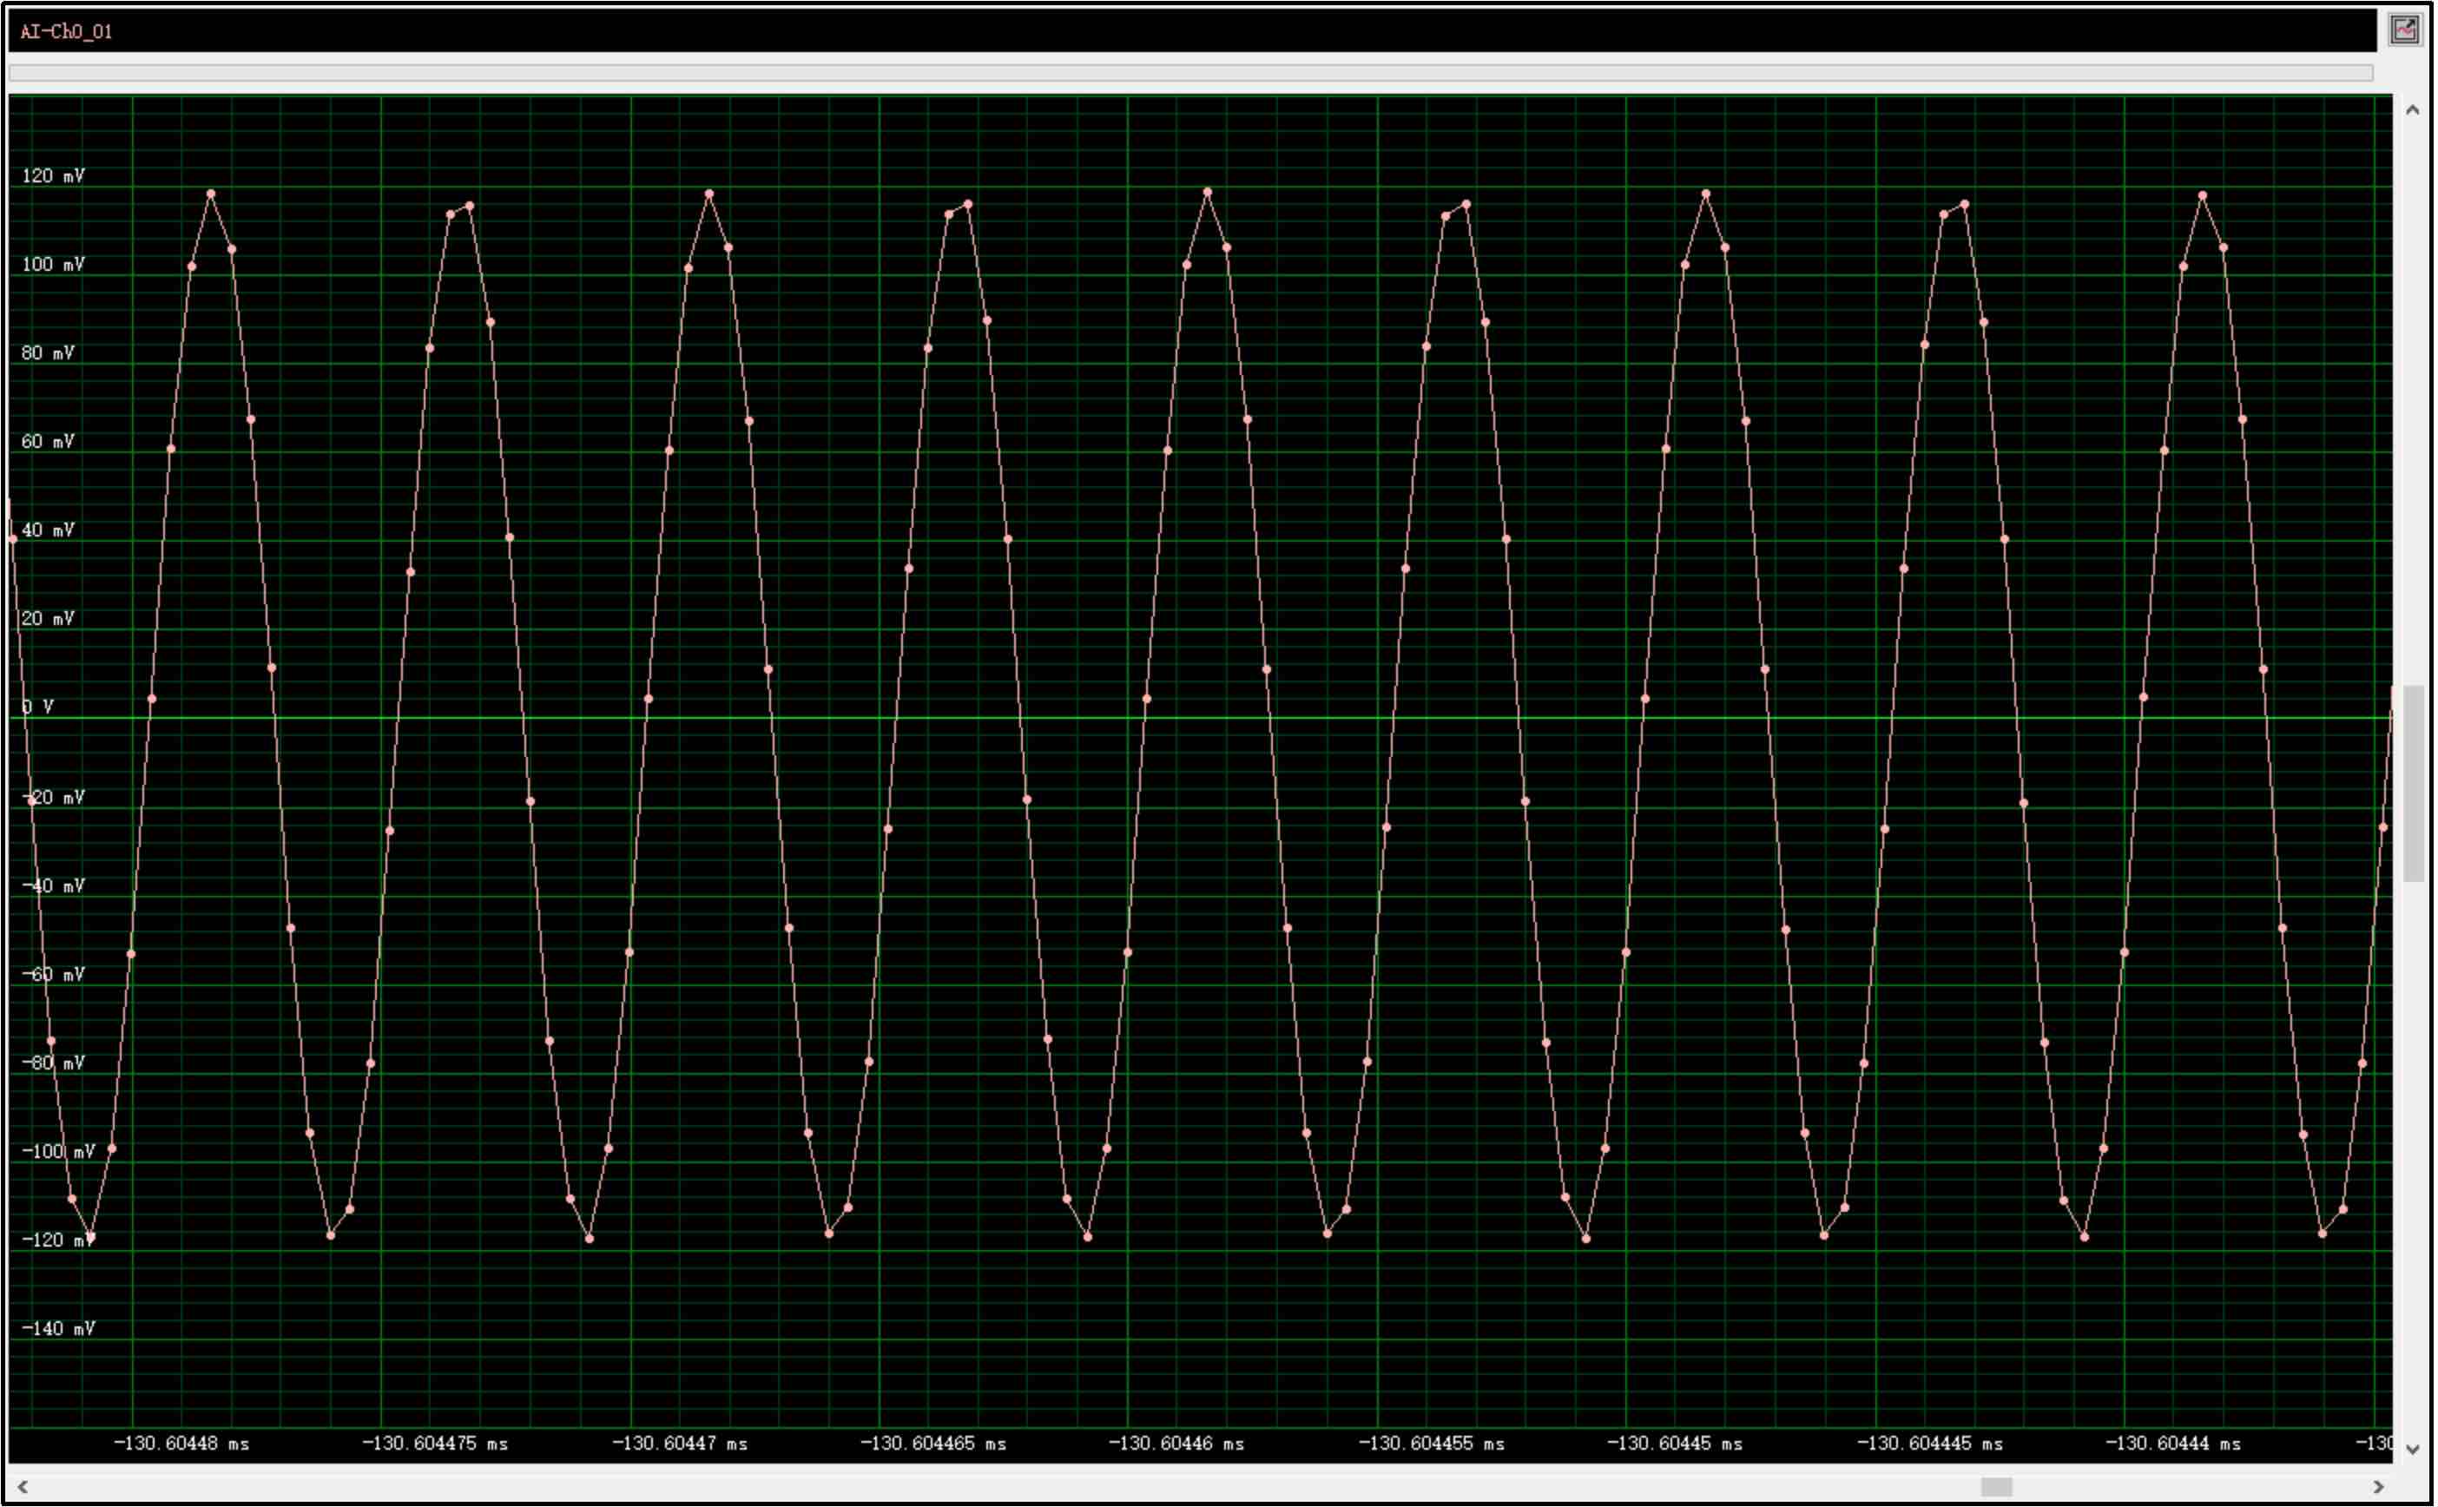Image resolution: width=2438 pixels, height=1507 pixels.
Task: Click the AI-Ch0_01 channel label
Action: [66, 32]
